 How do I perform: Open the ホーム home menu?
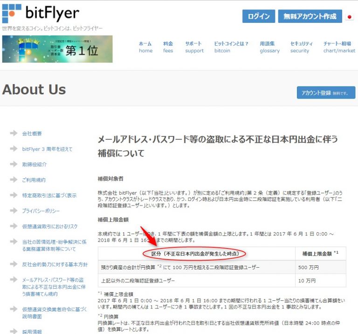tap(145, 47)
